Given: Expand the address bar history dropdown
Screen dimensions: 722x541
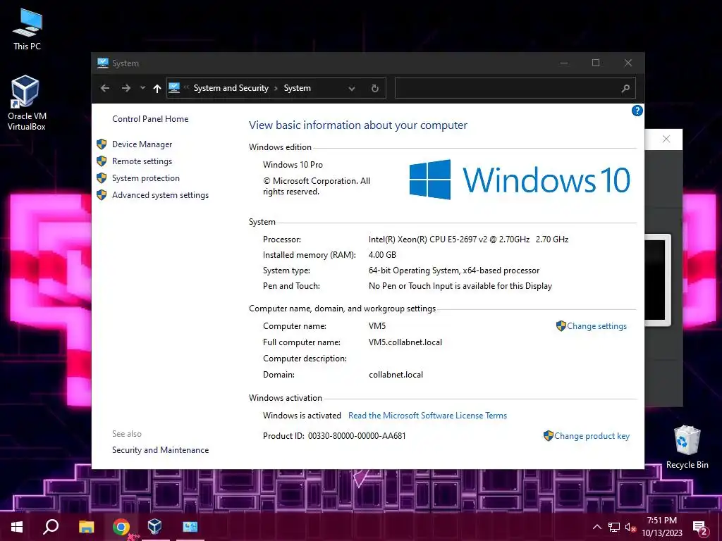Looking at the screenshot, I should pos(352,88).
